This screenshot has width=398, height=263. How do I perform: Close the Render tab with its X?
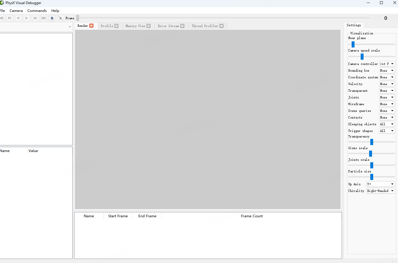click(x=91, y=26)
